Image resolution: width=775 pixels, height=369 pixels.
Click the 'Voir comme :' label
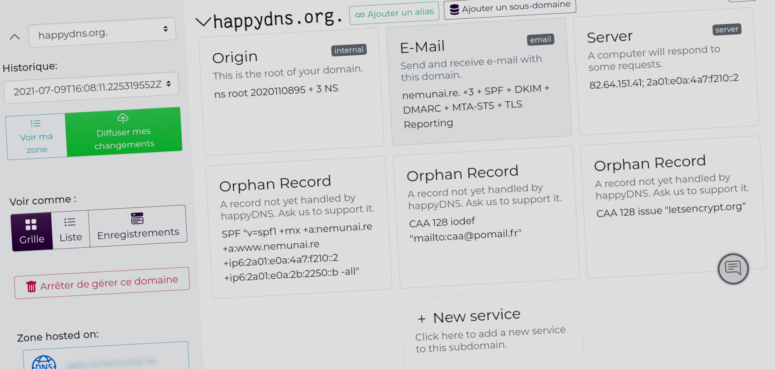coord(43,201)
